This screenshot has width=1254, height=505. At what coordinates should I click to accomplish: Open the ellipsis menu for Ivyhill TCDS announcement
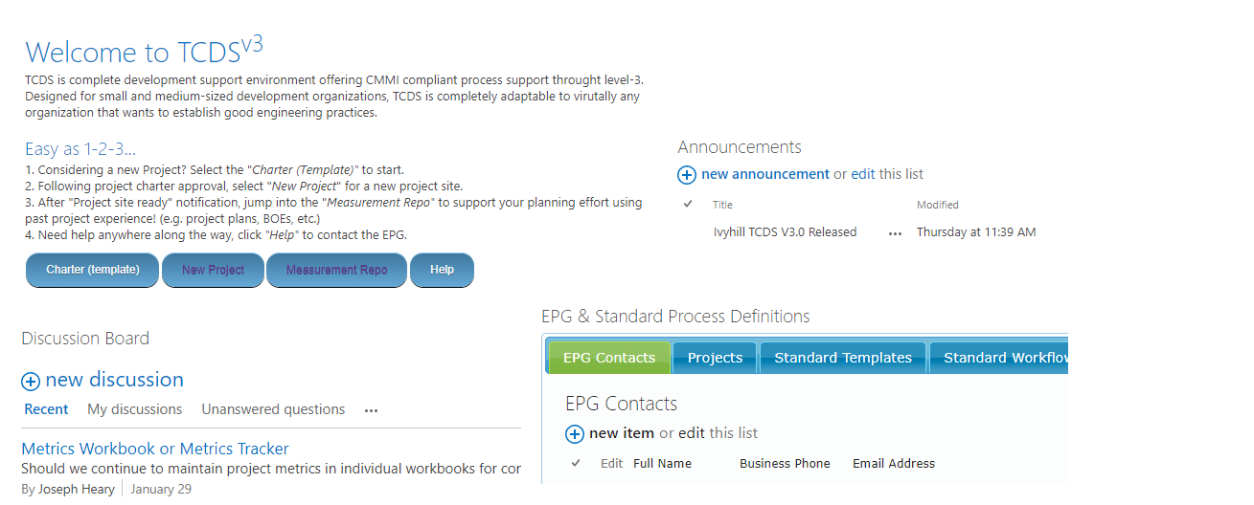tap(895, 232)
